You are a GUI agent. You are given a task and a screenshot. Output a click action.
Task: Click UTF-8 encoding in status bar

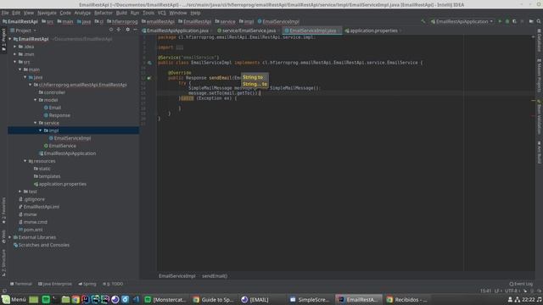click(512, 291)
